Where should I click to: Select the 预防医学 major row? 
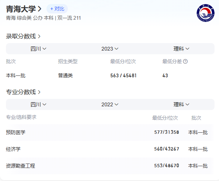point(110,132)
